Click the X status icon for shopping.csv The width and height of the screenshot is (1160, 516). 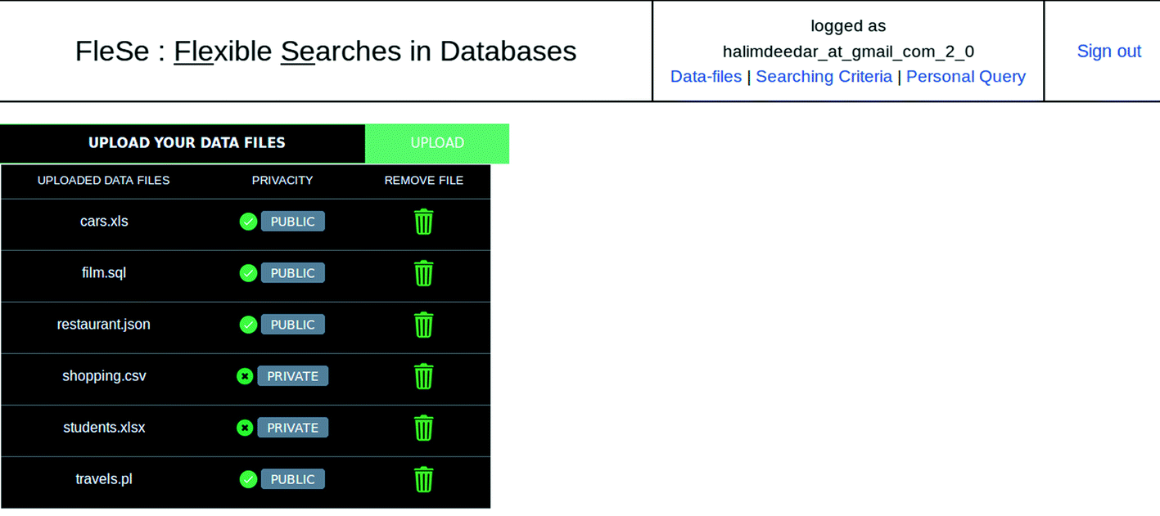pyautogui.click(x=245, y=376)
